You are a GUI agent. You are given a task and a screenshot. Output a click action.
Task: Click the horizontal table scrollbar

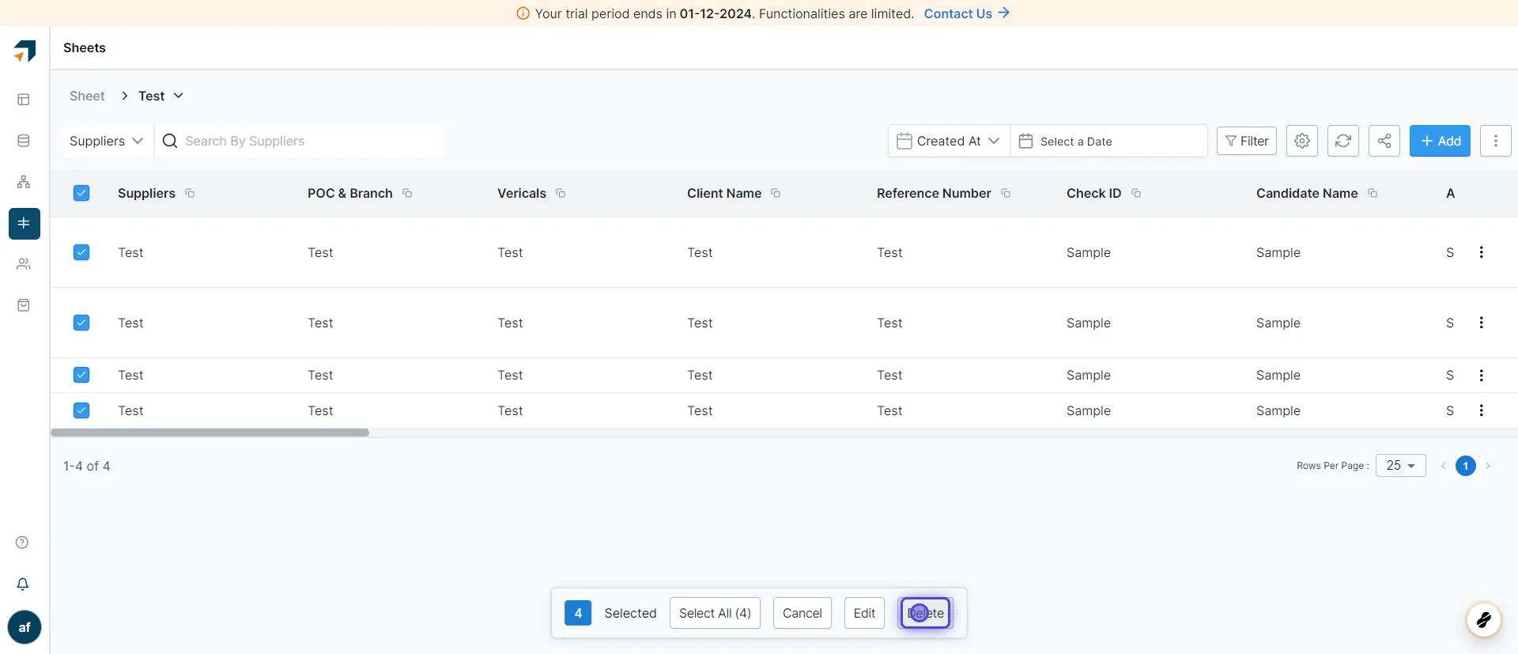point(210,433)
